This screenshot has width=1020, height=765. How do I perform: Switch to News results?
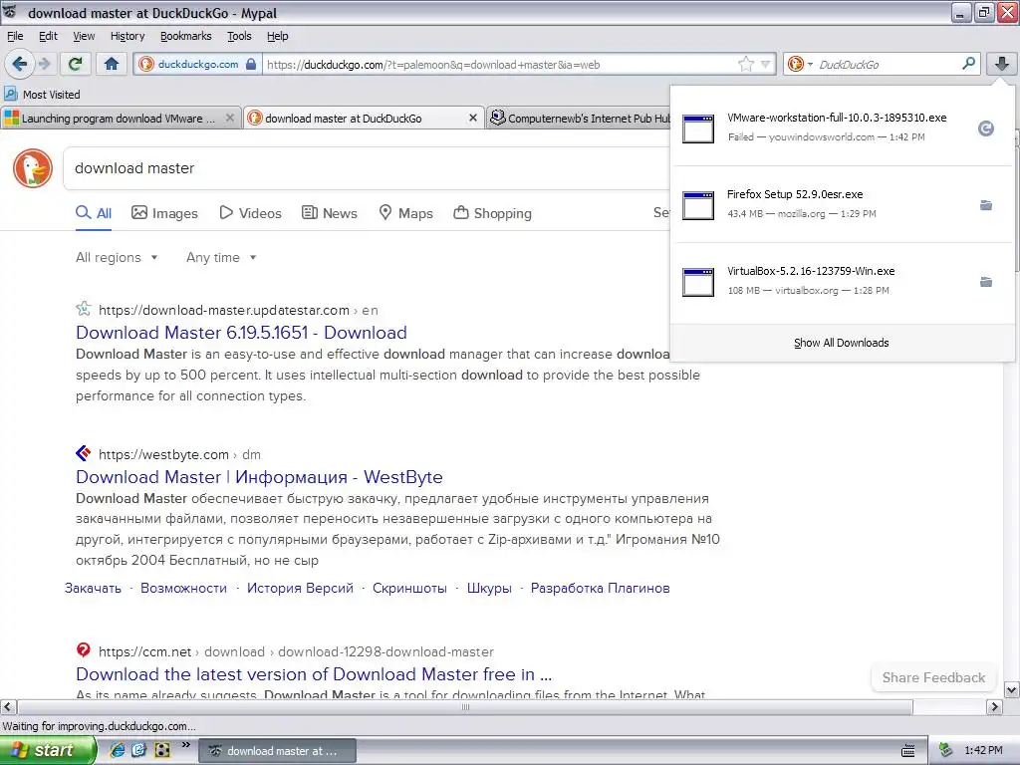pyautogui.click(x=330, y=213)
